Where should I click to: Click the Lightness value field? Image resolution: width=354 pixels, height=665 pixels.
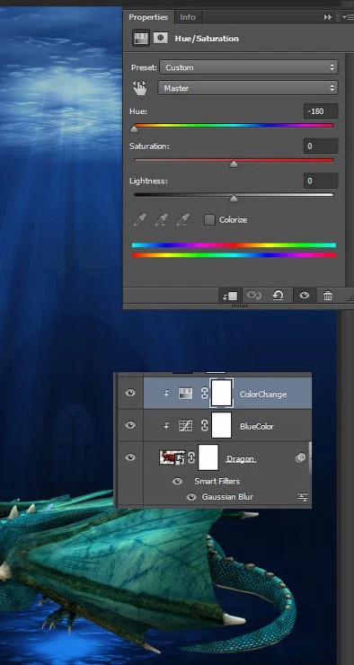321,182
